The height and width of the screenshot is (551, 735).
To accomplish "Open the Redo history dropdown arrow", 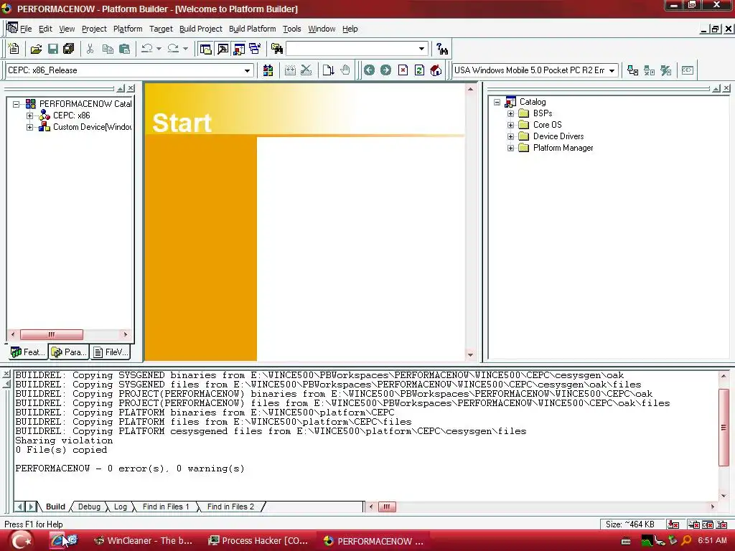I will (186, 49).
